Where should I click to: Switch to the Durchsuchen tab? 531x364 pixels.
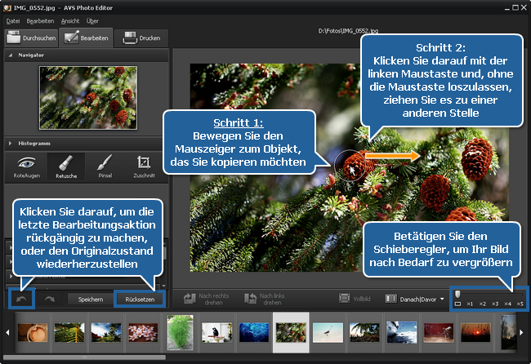point(29,38)
